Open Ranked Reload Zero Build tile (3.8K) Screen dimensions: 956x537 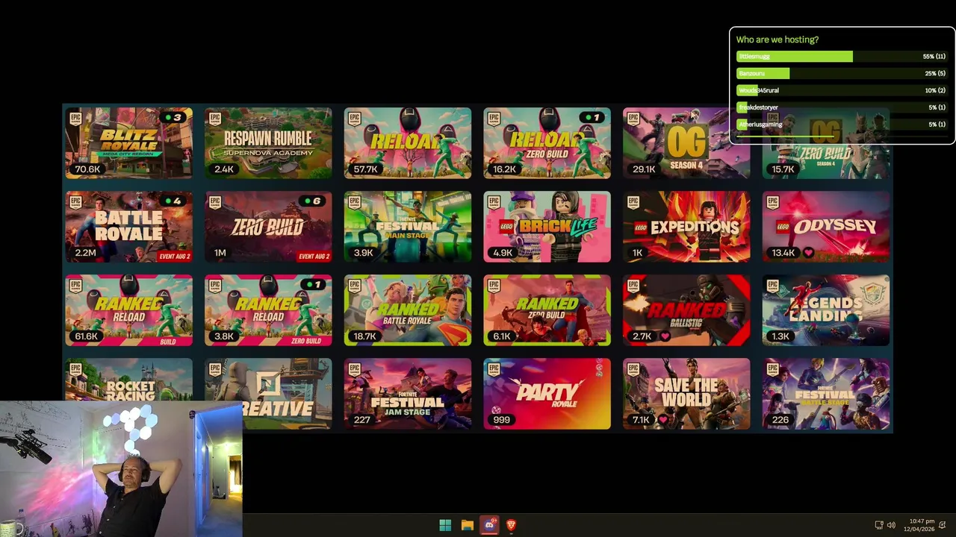(x=268, y=310)
